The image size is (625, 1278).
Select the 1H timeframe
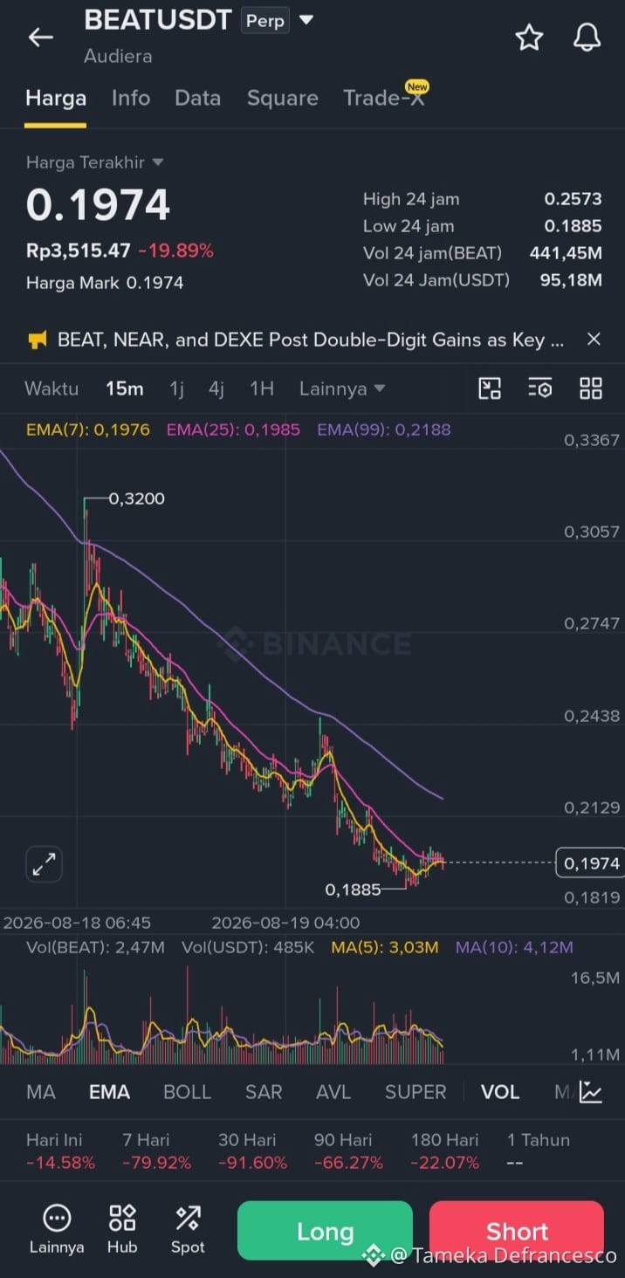click(262, 388)
